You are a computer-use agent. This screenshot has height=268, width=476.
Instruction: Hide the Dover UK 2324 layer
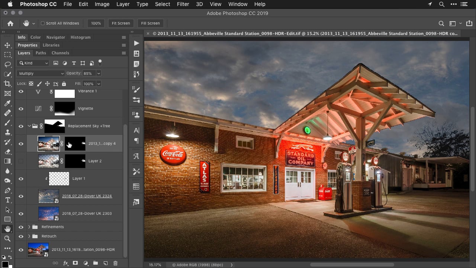tap(21, 196)
